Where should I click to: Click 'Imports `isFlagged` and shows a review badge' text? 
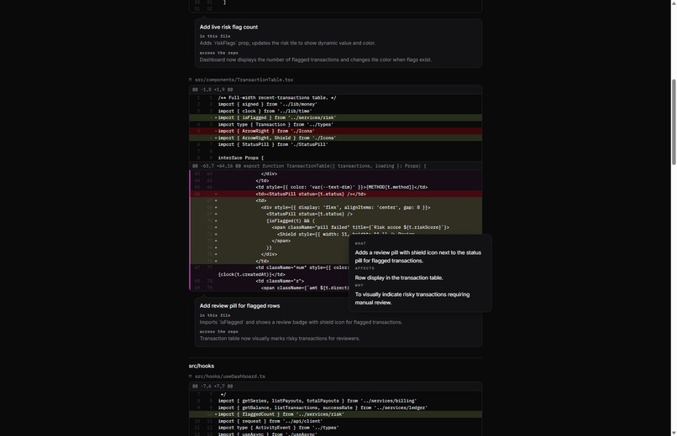coord(301,322)
